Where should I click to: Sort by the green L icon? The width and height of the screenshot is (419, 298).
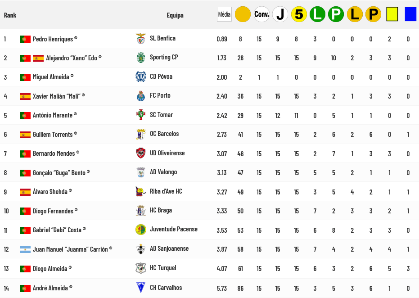click(317, 14)
